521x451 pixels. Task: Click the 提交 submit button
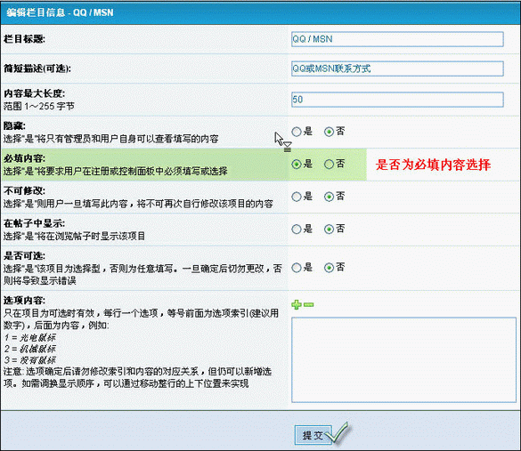[x=313, y=435]
